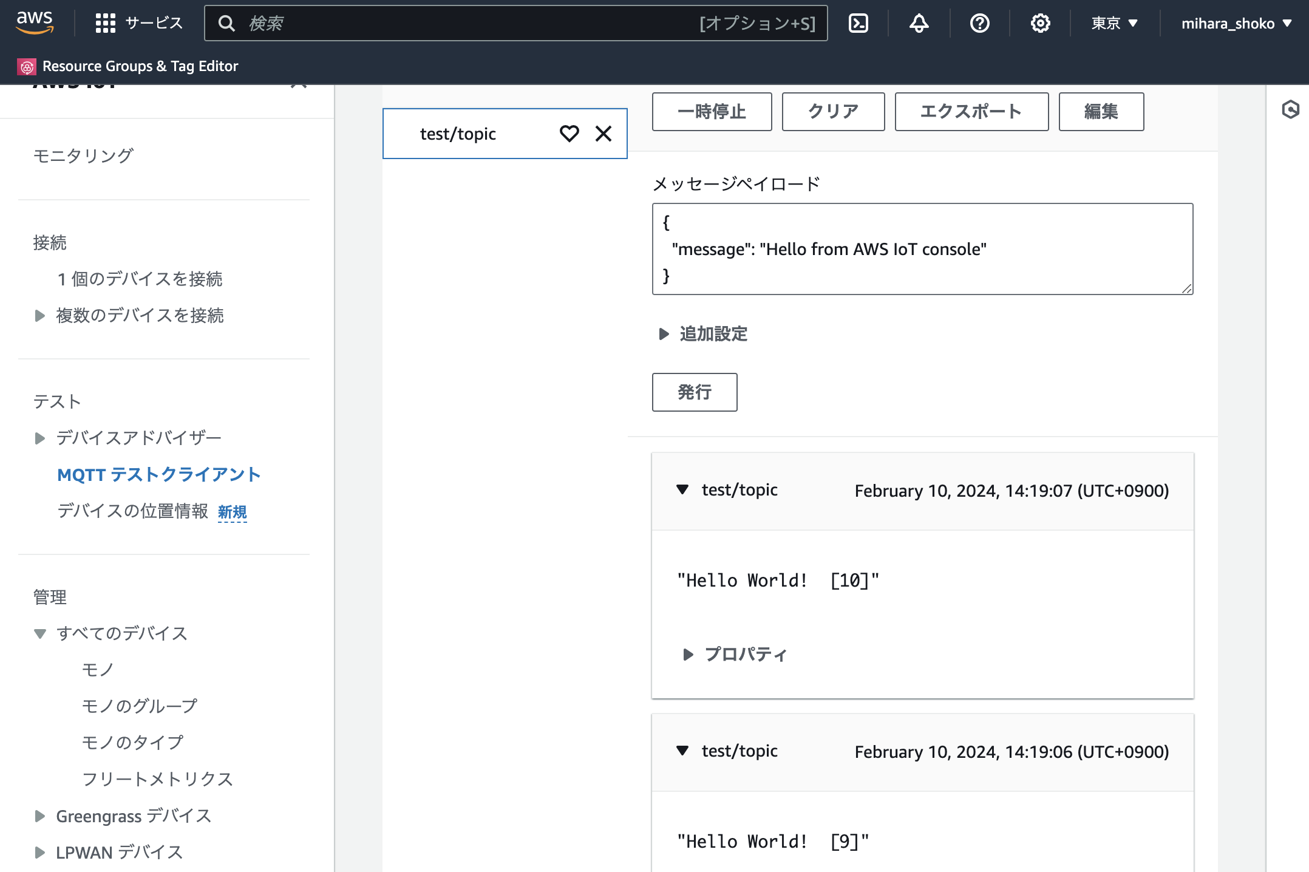Image resolution: width=1309 pixels, height=872 pixels.
Task: Open モノのグループ in the sidebar
Action: coord(139,706)
